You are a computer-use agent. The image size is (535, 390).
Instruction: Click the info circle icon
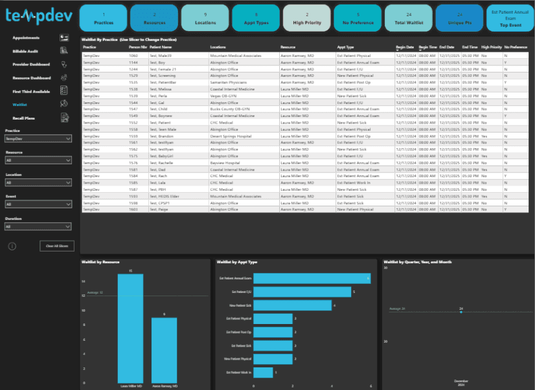click(x=12, y=246)
